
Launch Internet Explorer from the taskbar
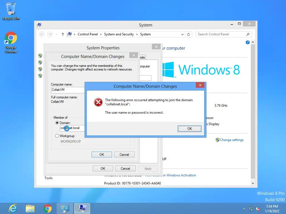13,208
